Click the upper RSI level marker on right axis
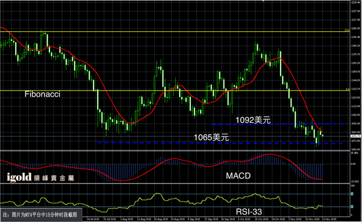 352,194
